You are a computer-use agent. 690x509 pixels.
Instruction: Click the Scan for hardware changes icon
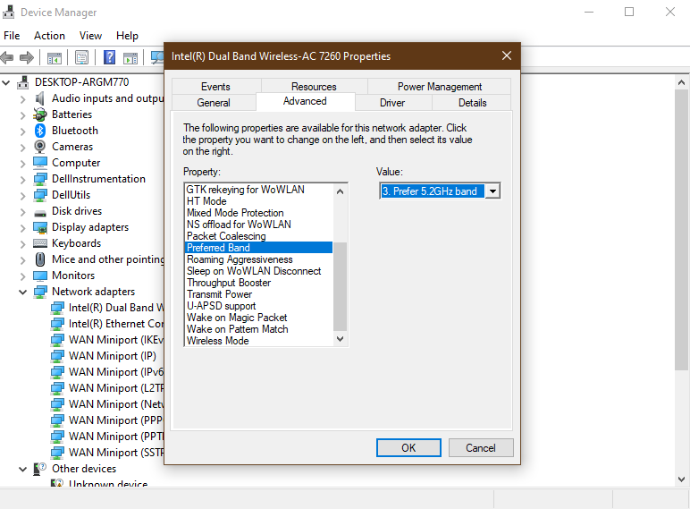pyautogui.click(x=157, y=57)
